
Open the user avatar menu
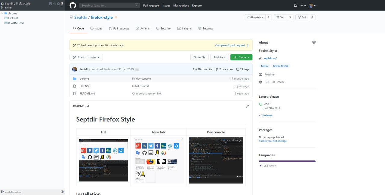[312, 5]
